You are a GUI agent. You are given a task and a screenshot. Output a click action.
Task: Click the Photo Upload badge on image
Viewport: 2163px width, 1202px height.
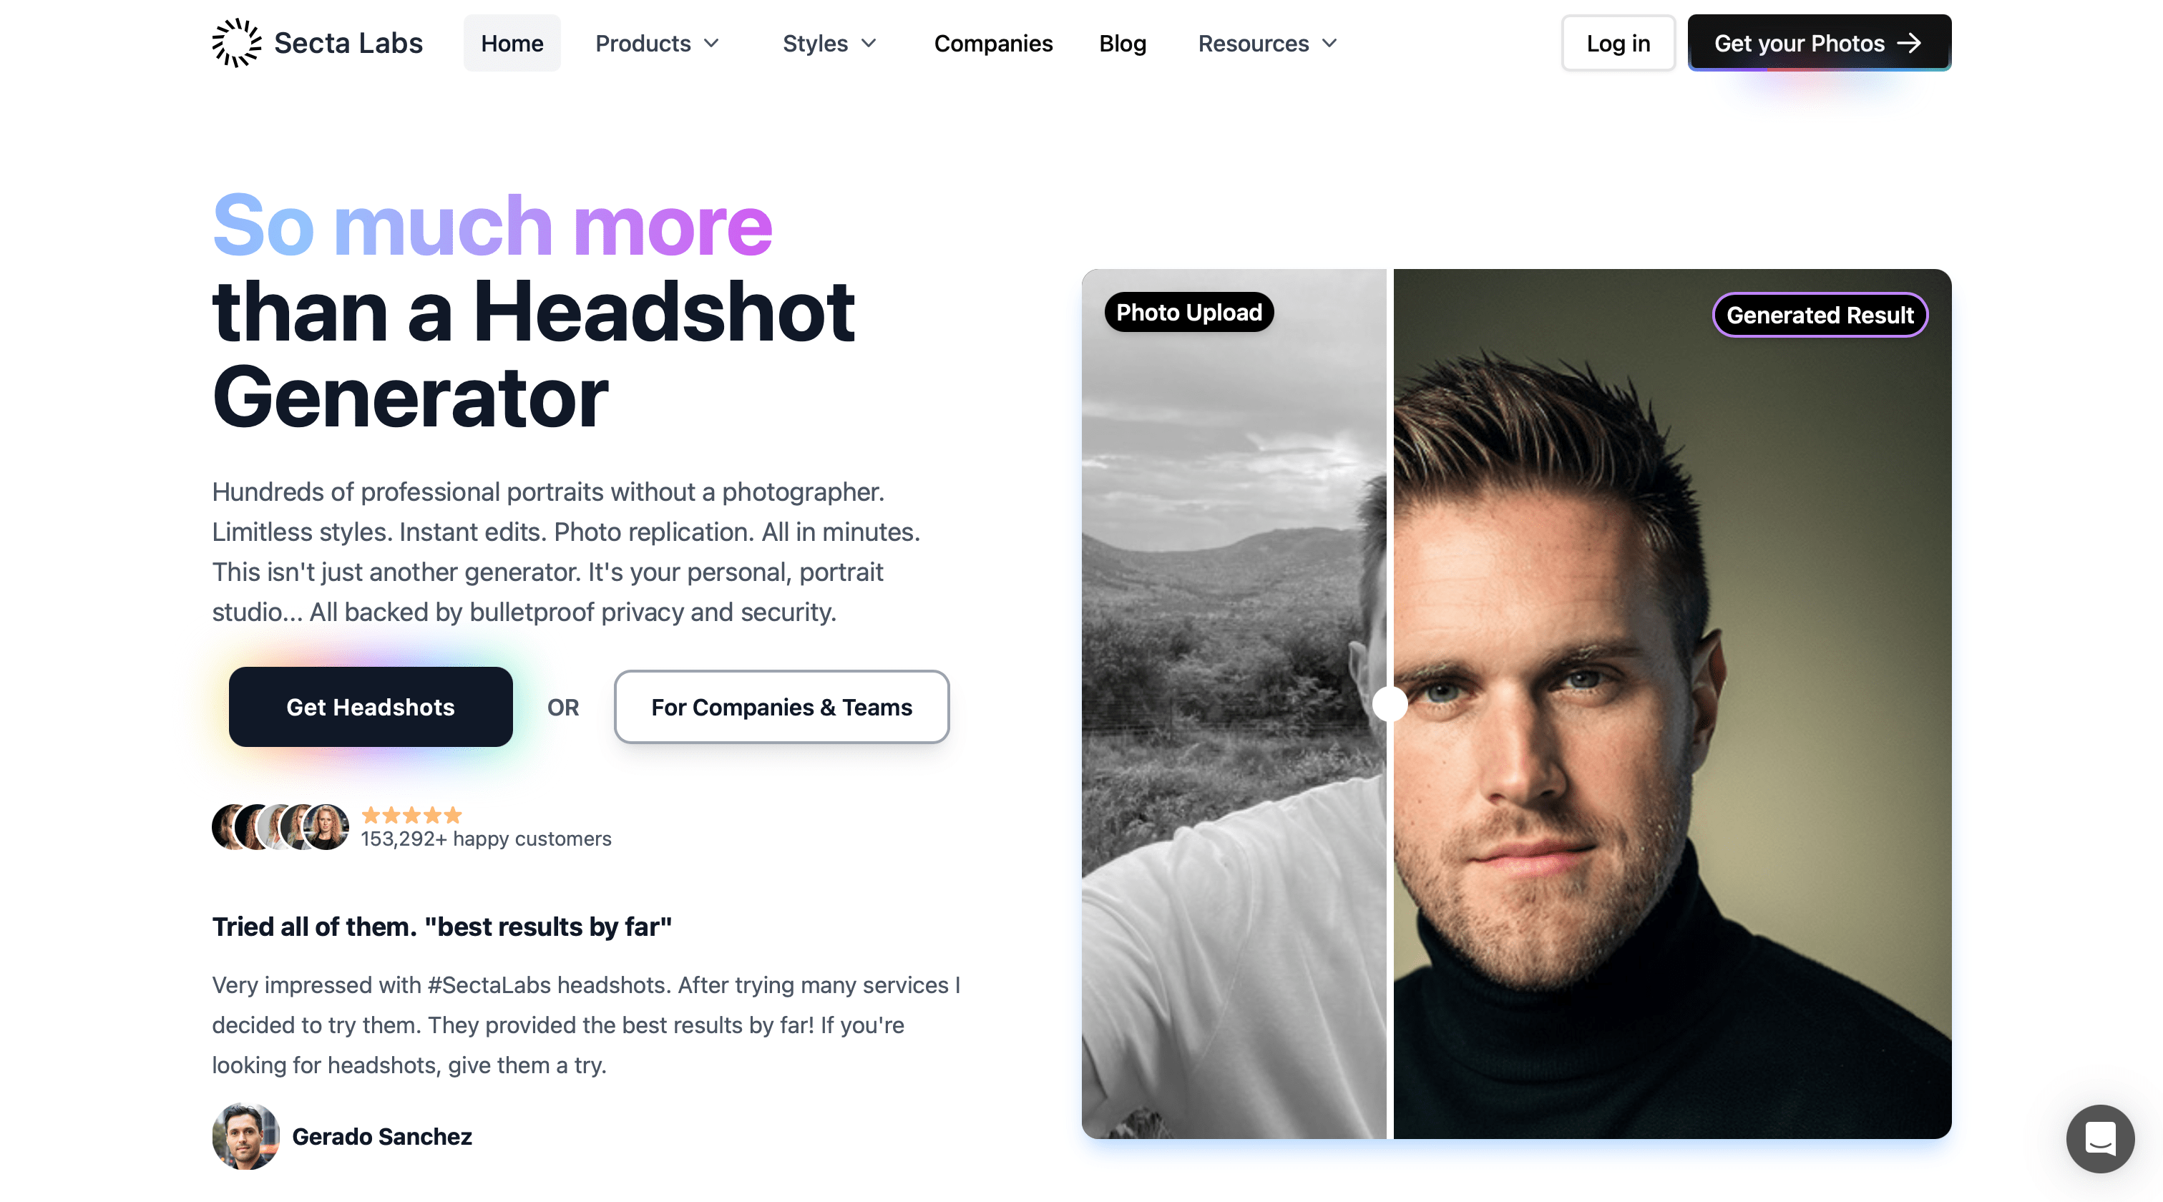click(1189, 312)
